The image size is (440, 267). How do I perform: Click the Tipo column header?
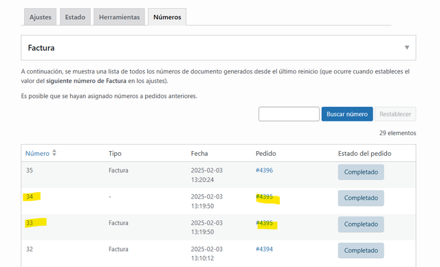pyautogui.click(x=115, y=154)
